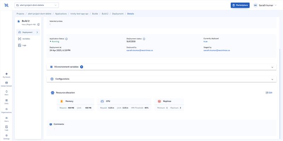This screenshot has height=141, width=283.
Task: Go to alert-project-dont-delete breadcrumb
Action: tap(40, 14)
